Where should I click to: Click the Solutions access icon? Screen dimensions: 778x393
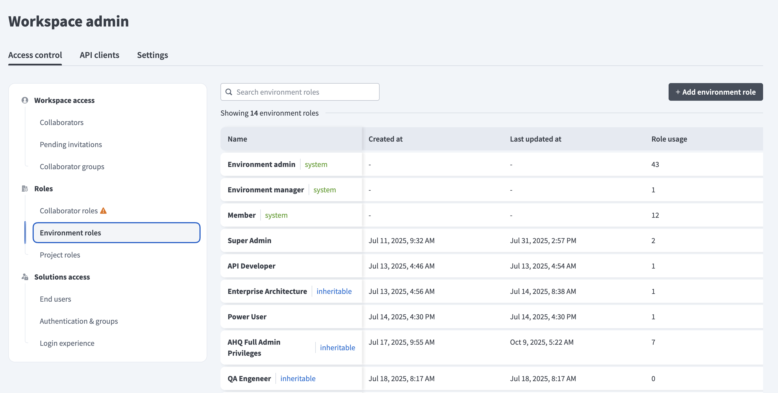[25, 277]
